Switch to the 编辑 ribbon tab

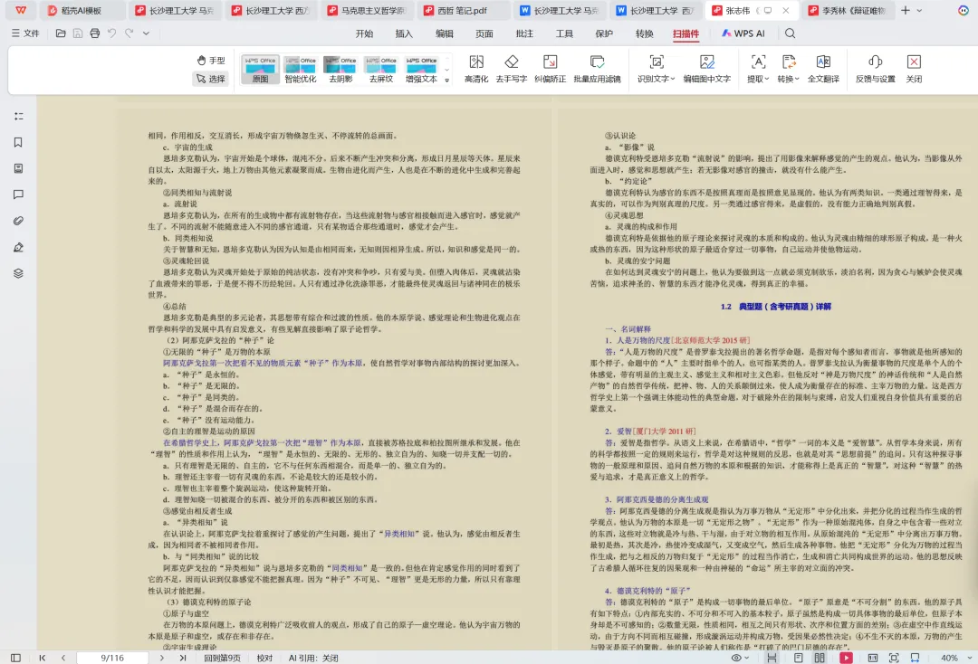point(444,33)
